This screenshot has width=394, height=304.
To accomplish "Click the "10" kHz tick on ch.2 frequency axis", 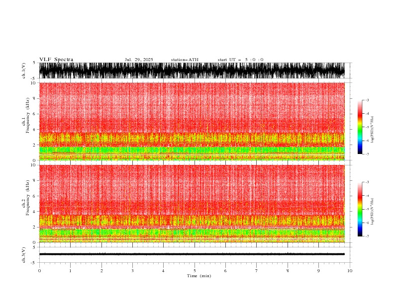I will coord(34,165).
